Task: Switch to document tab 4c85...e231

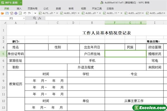Action: tap(134, 13)
